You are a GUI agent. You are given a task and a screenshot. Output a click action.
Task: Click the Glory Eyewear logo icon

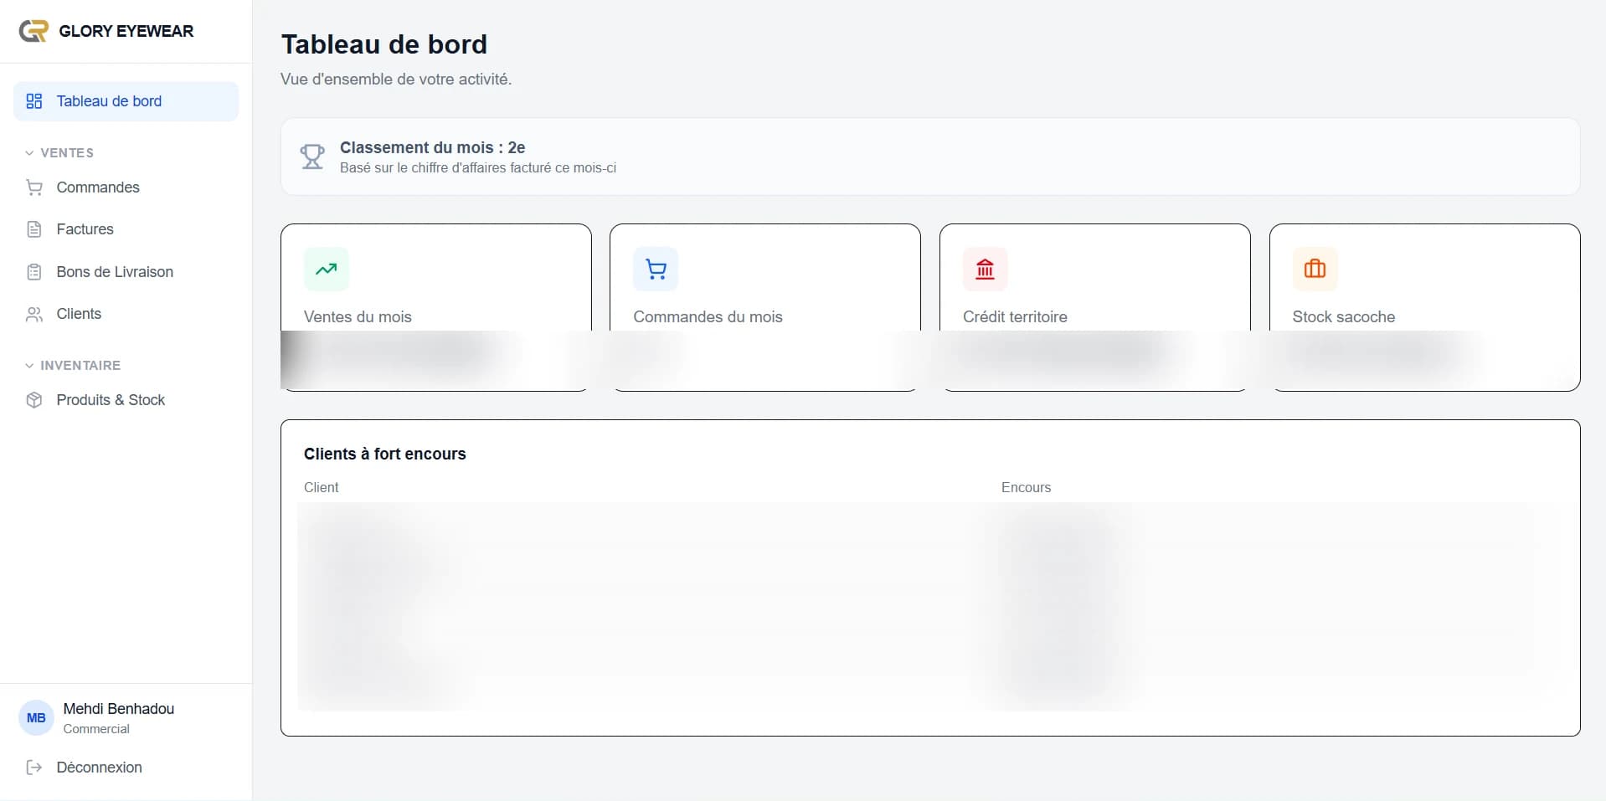33,31
